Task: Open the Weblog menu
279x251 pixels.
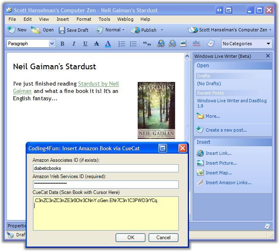Action: (x=125, y=19)
